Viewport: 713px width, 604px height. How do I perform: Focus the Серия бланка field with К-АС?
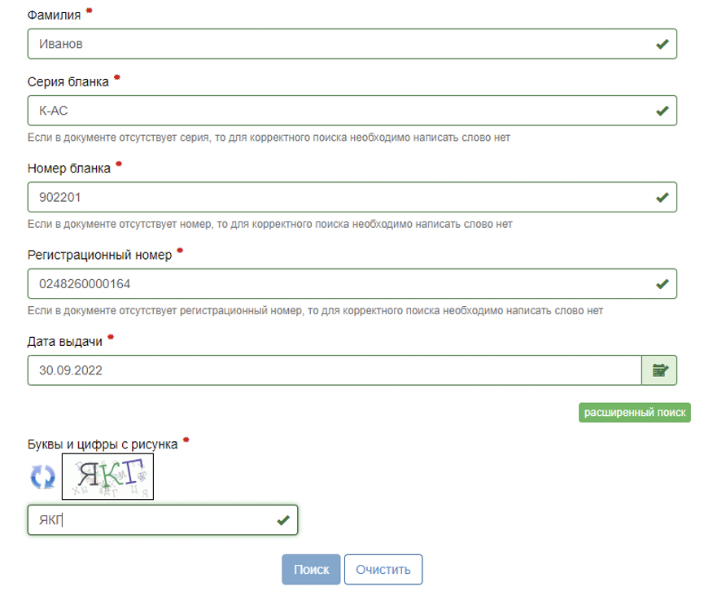coord(352,111)
